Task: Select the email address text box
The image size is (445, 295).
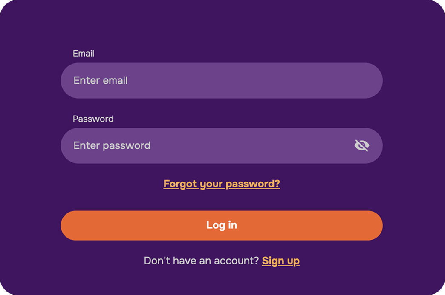Action: pyautogui.click(x=221, y=81)
